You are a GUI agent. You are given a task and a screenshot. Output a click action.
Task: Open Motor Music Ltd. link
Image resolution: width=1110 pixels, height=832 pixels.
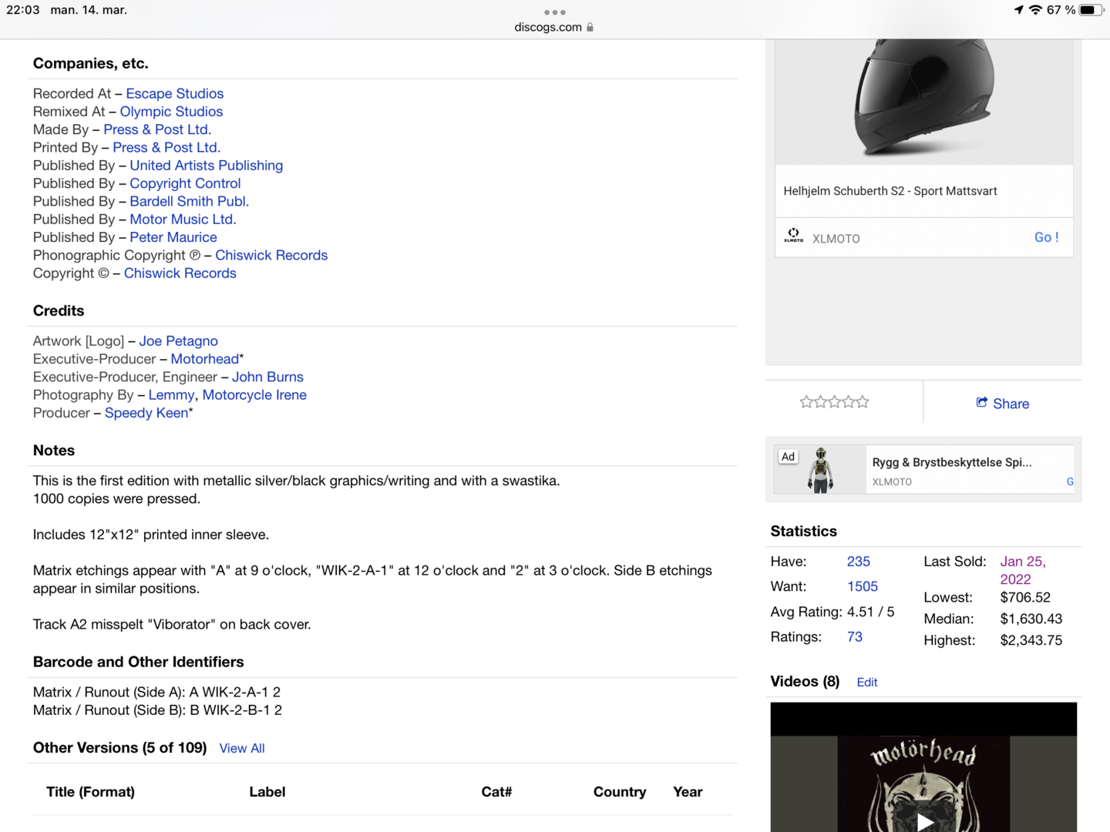183,220
